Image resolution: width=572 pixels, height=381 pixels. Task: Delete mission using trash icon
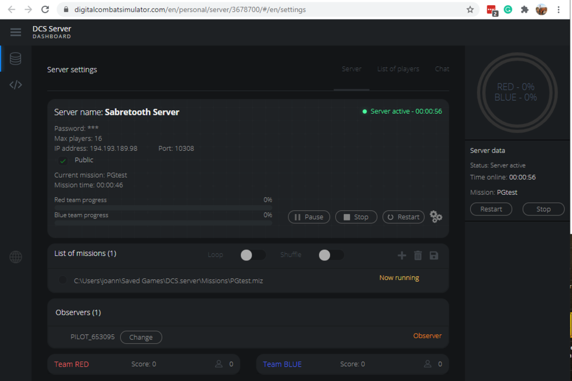coord(418,255)
